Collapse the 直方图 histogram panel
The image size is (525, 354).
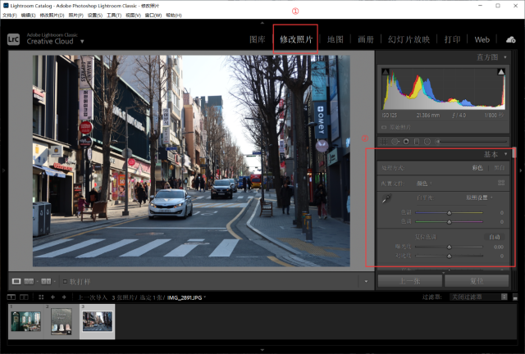tap(505, 57)
